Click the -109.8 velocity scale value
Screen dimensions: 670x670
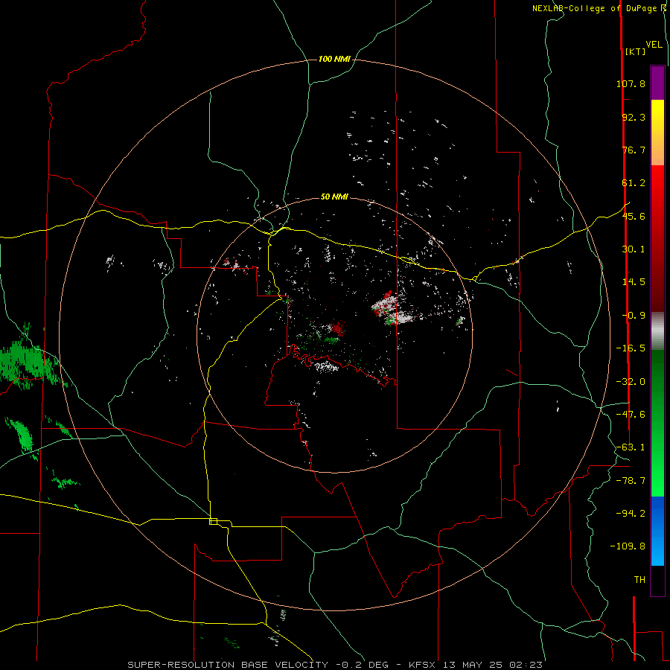[628, 546]
